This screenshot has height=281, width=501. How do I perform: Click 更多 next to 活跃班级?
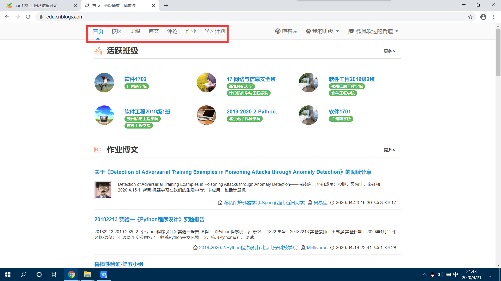[x=389, y=51]
